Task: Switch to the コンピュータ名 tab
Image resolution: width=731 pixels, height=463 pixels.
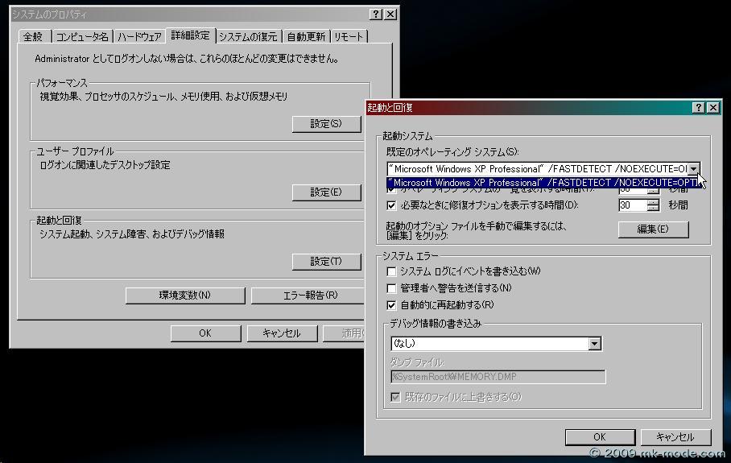Action: pos(81,36)
